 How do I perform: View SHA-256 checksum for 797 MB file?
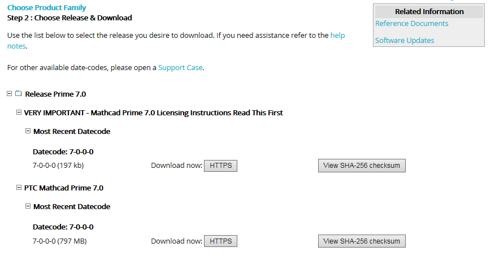tap(362, 241)
